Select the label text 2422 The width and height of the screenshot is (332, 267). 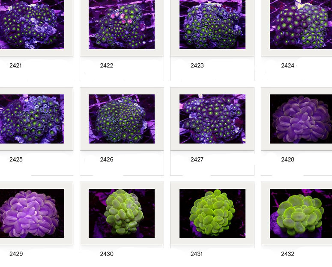click(x=107, y=65)
